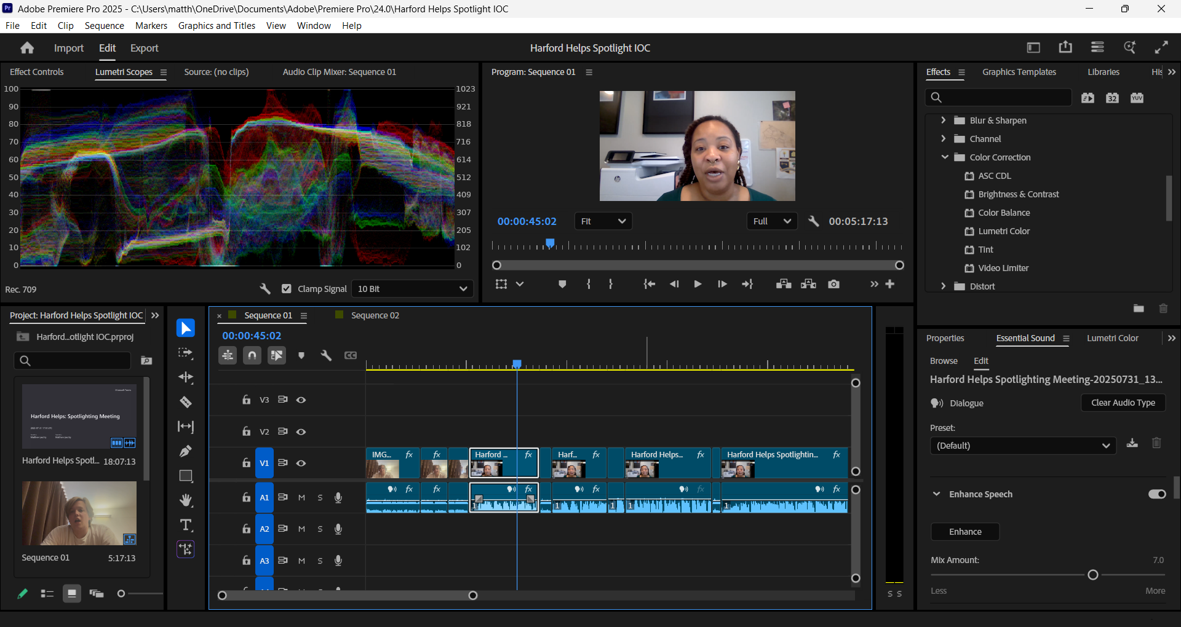Click 32-bit color effects filter icon
1181x627 pixels.
pos(1112,98)
